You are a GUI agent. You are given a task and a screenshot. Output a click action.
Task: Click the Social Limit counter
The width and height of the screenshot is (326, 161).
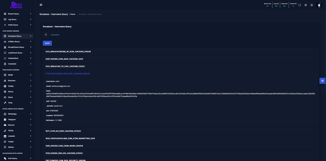point(293,5)
